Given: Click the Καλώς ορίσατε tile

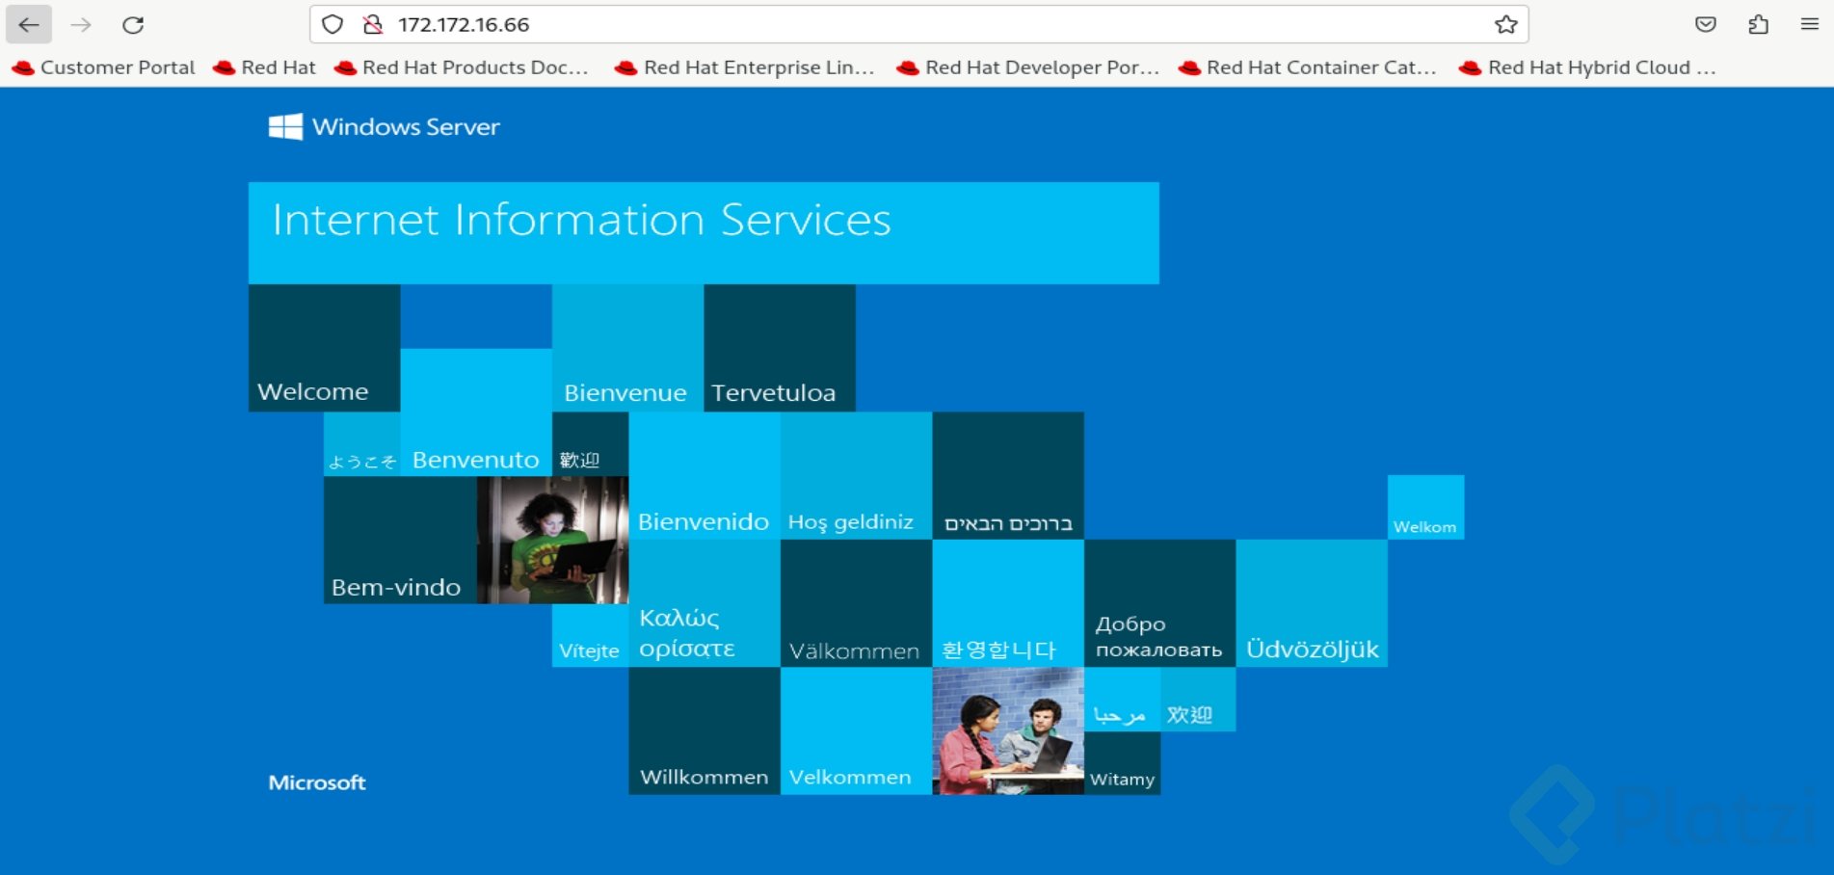Looking at the screenshot, I should click(x=704, y=603).
